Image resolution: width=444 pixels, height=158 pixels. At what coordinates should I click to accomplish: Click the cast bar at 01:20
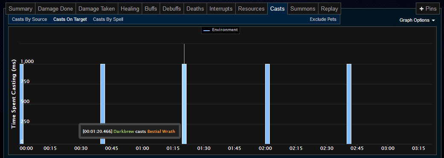184,104
